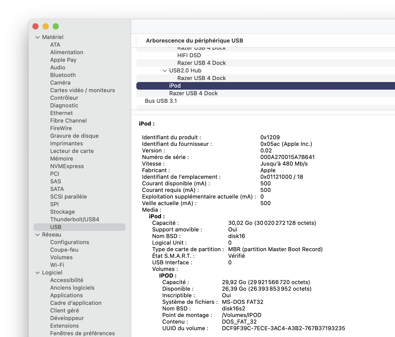The height and width of the screenshot is (337, 395).
Task: Collapse the Matériel section
Action: pyautogui.click(x=37, y=37)
